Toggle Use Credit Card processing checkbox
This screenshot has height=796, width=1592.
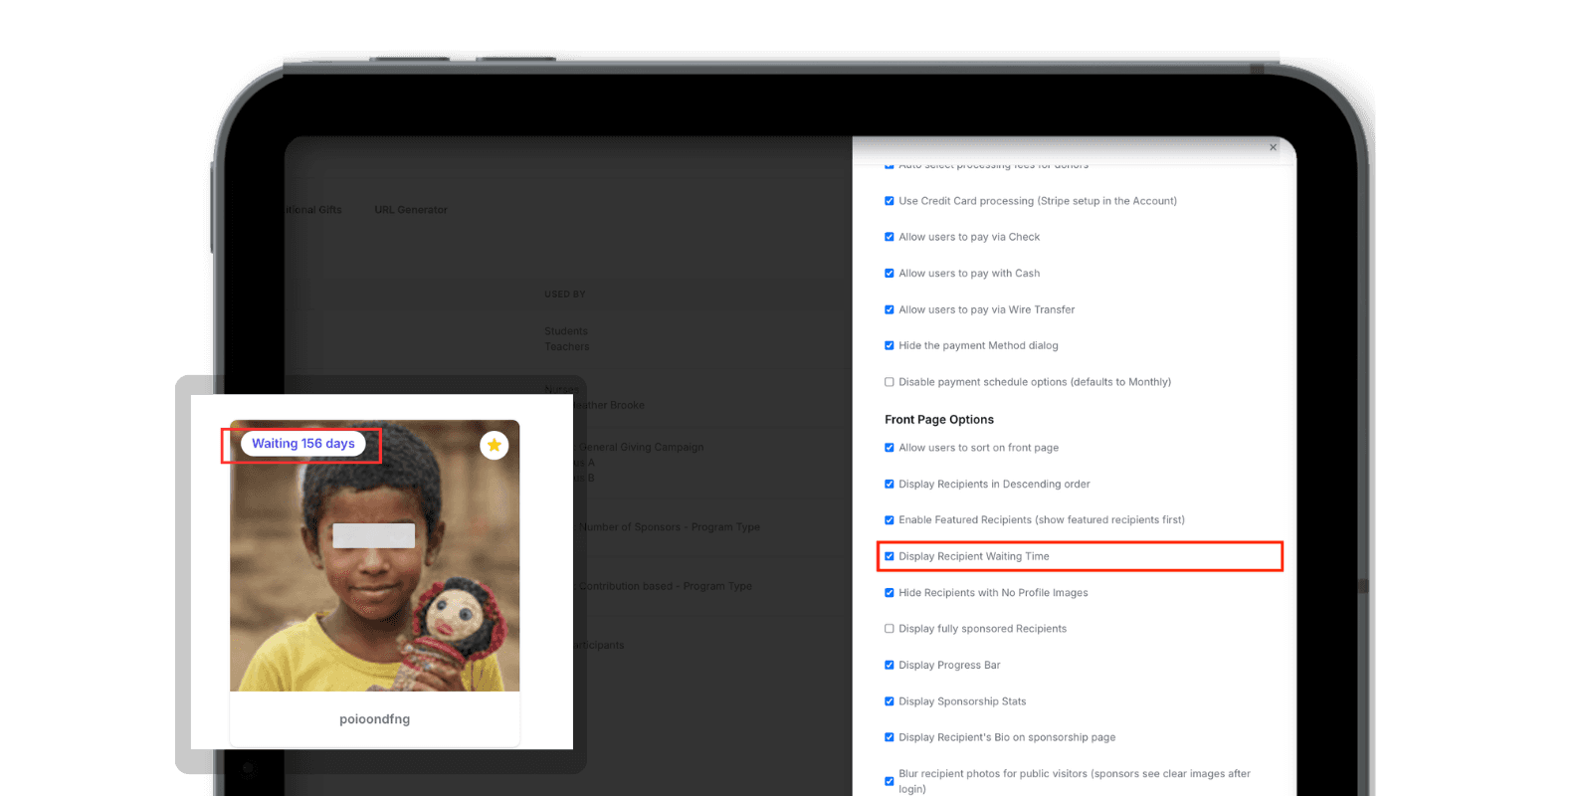click(890, 201)
